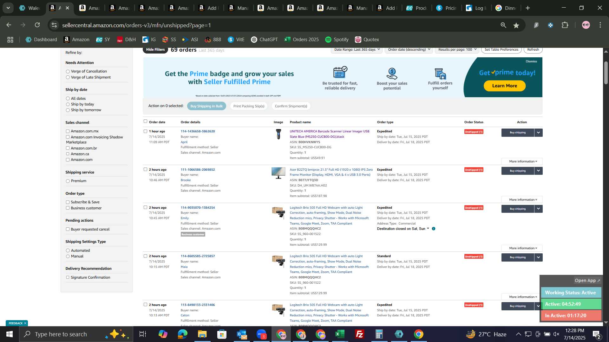Open the D&H bookmark

pyautogui.click(x=126, y=40)
